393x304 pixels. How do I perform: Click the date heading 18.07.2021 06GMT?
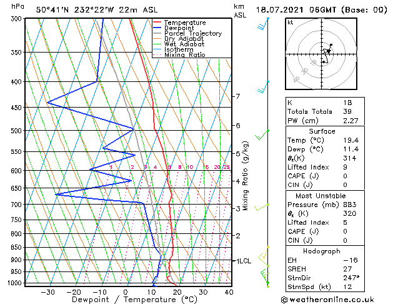coord(296,10)
